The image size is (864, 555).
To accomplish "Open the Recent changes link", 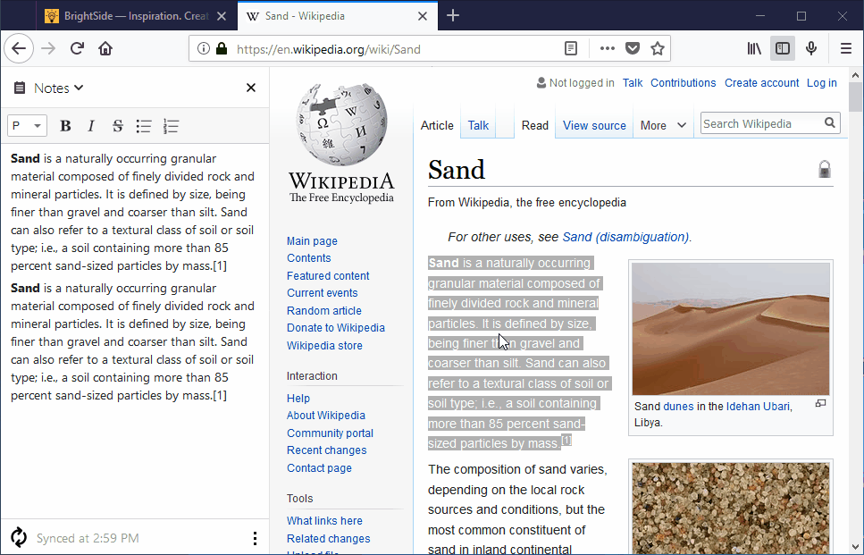I will click(x=327, y=450).
